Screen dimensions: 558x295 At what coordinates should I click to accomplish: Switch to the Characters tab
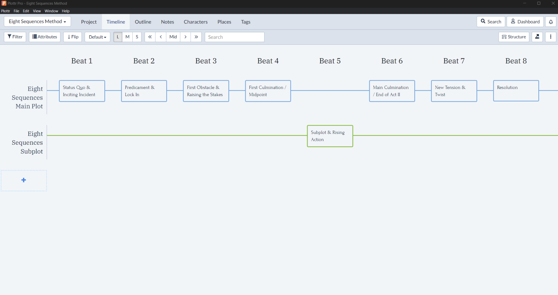196,22
